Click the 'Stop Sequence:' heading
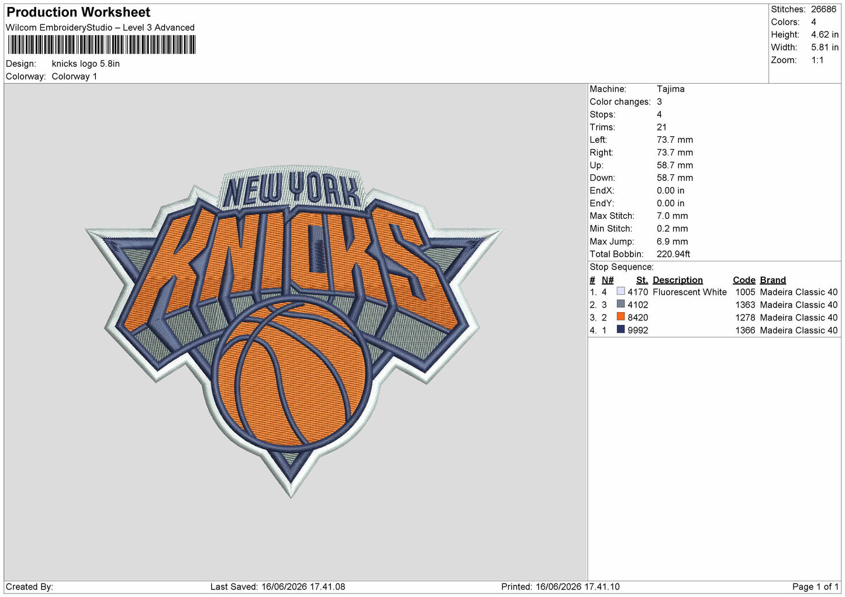 coord(621,267)
